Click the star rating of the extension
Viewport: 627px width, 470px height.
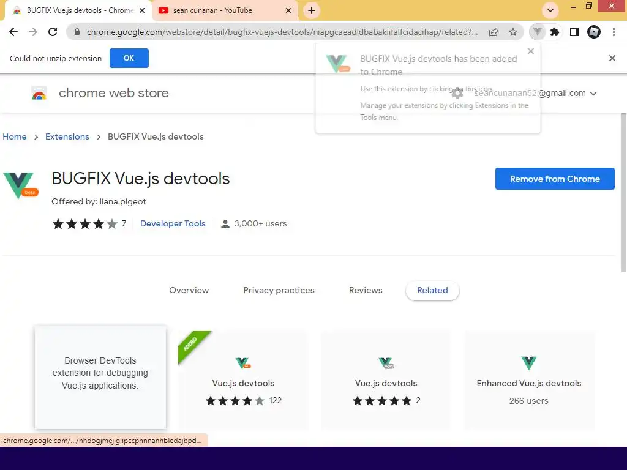pos(84,224)
